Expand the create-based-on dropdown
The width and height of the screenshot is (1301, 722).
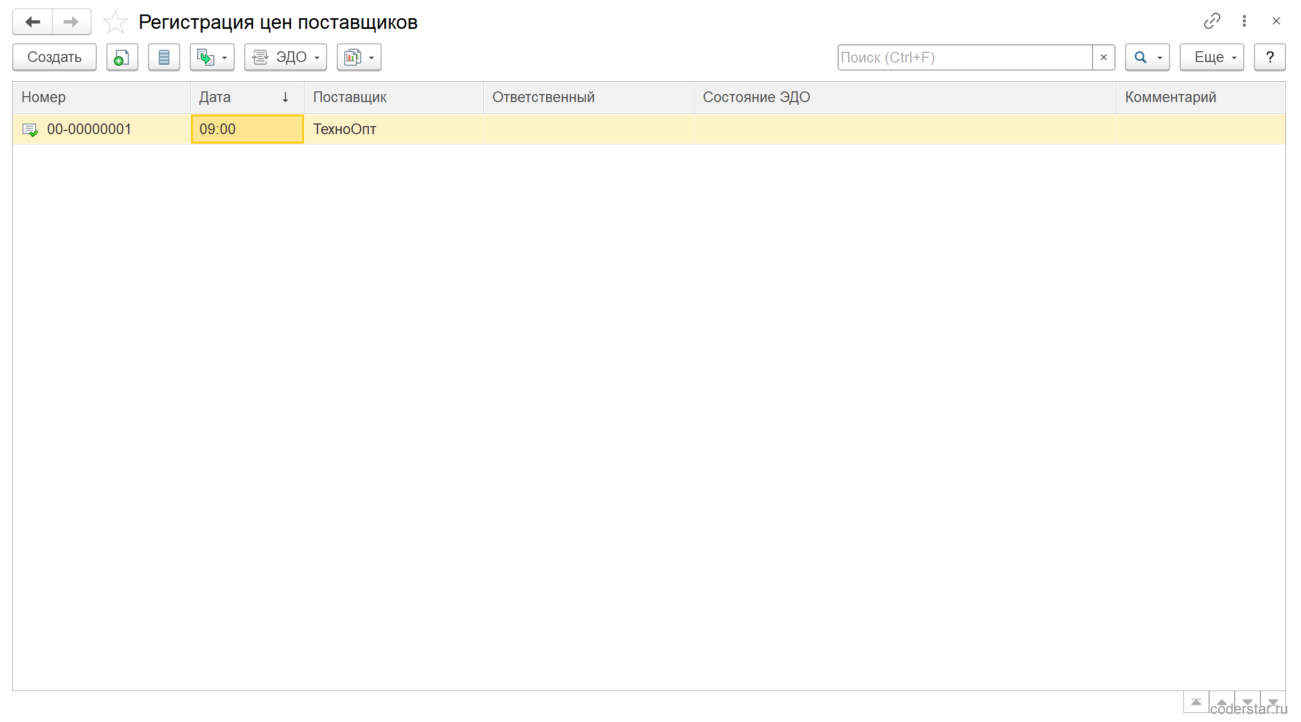click(212, 57)
